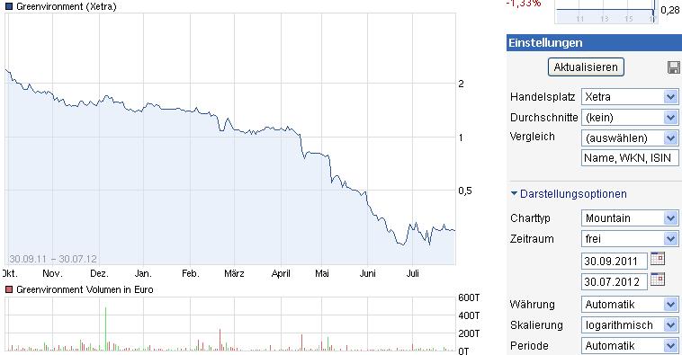Click the intraday mini chart thumbnail
682x355 pixels.
[606, 12]
